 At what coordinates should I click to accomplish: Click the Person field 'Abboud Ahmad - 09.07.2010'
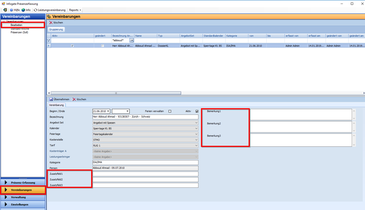[x=145, y=168]
